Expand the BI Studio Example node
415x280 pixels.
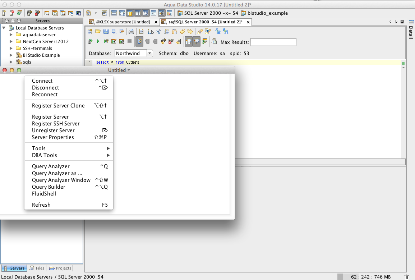tap(11, 55)
